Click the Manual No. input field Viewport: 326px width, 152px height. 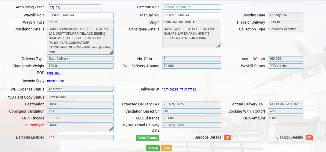coord(191,15)
